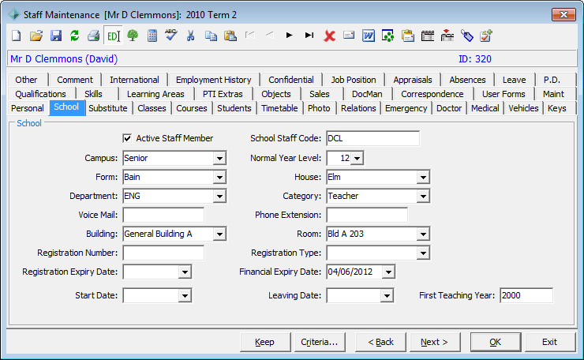584x360 pixels.
Task: Open the Leaving Date picker
Action: [x=387, y=296]
